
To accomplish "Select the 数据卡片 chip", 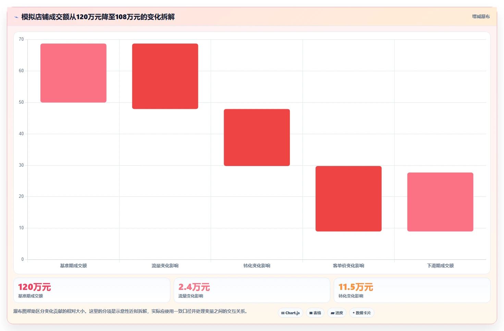I will (x=362, y=313).
